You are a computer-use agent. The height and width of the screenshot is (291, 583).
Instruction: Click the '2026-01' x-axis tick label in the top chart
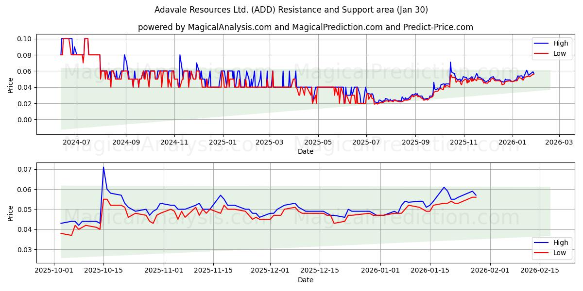[514, 142]
